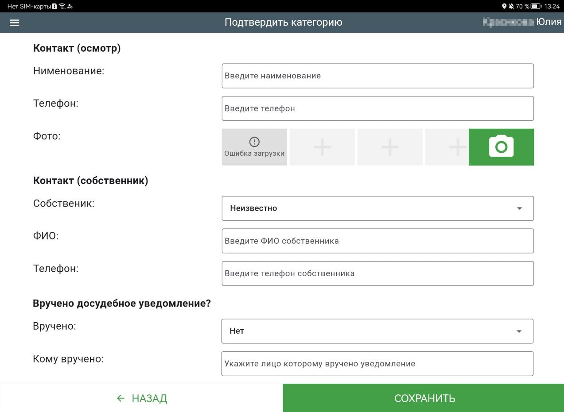Image resolution: width=564 pixels, height=412 pixels.
Task: Open the 'Собственик' dropdown showing Неизвестно
Action: tap(377, 208)
